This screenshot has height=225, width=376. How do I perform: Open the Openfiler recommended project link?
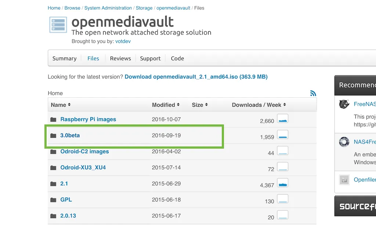coord(365,180)
